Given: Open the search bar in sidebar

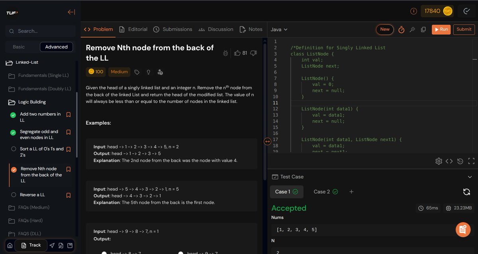Looking at the screenshot, I should tap(40, 31).
